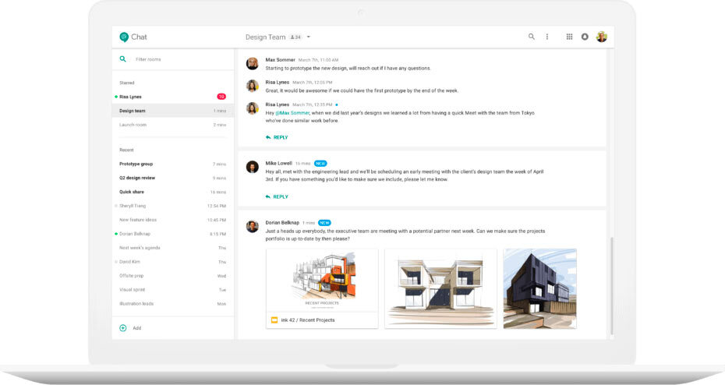Click the @Max Sommer mention link
Image resolution: width=725 pixels, height=385 pixels.
pos(292,113)
